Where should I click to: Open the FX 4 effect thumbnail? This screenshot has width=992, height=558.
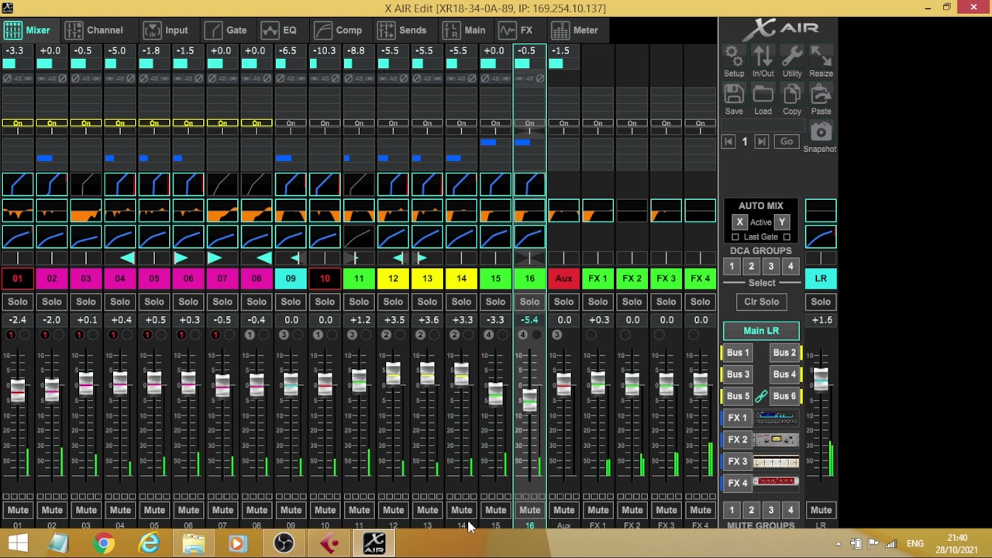click(x=777, y=483)
